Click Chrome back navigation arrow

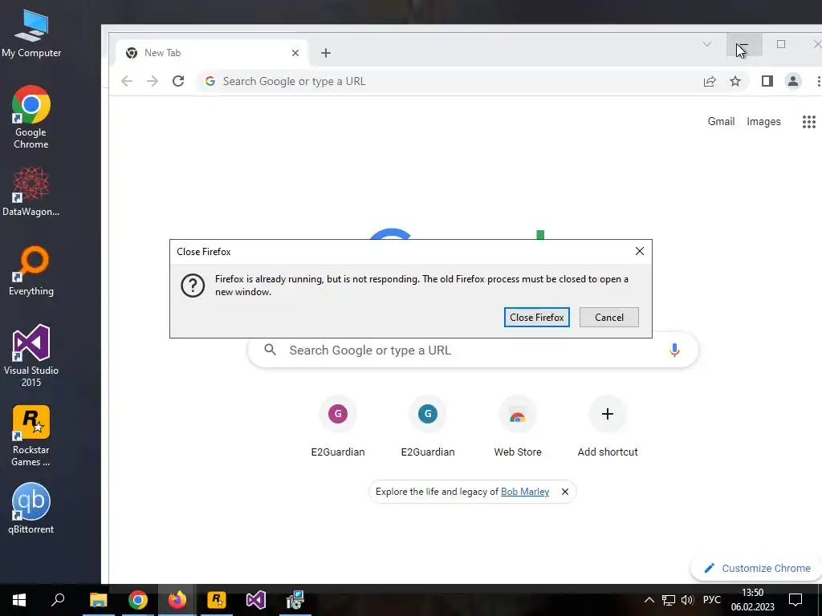126,81
